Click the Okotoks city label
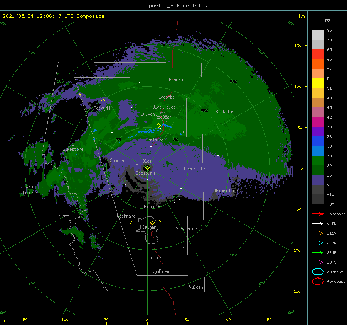 pyautogui.click(x=154, y=258)
